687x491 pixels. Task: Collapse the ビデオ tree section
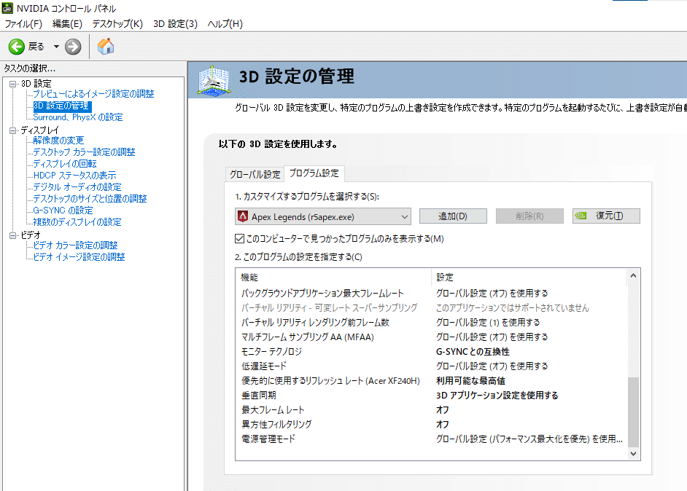[x=11, y=235]
